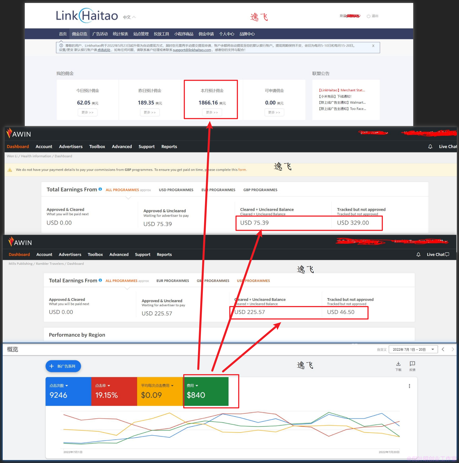459x463 pixels.
Task: Open 个人中心 tab
Action: pos(227,34)
